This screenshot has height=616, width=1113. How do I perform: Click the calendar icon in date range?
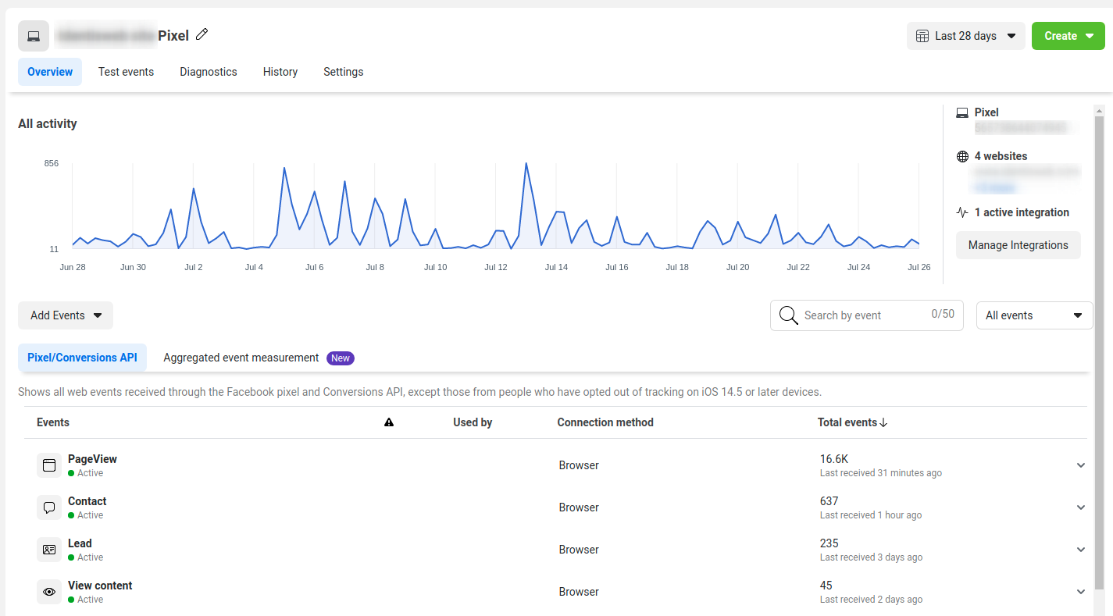point(922,36)
